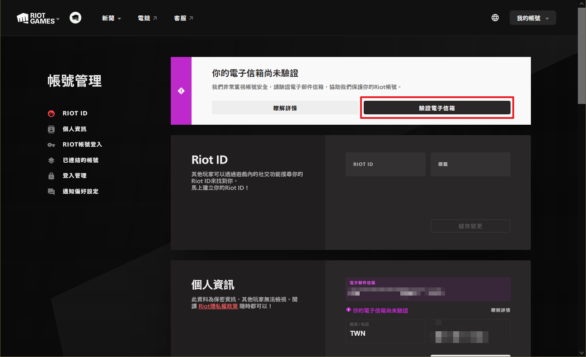Click the Riot Games logo
Image resolution: width=586 pixels, height=357 pixels.
[x=35, y=18]
